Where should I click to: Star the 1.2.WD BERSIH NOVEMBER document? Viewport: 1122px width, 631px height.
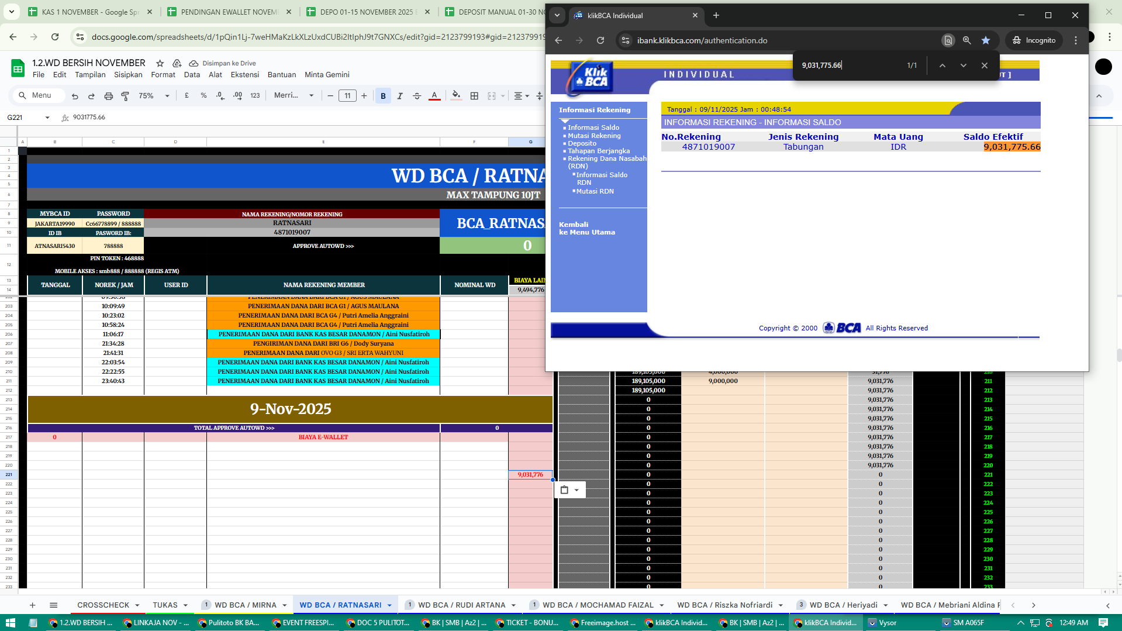[x=160, y=63]
